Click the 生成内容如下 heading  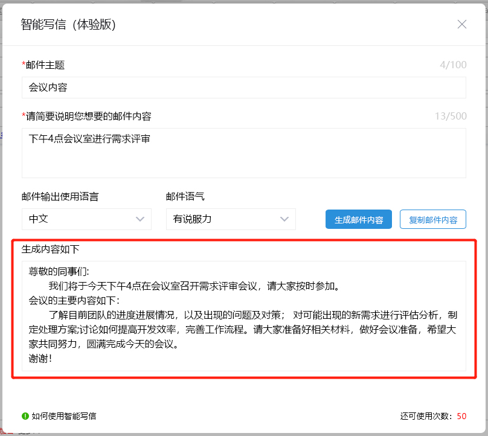click(x=50, y=249)
